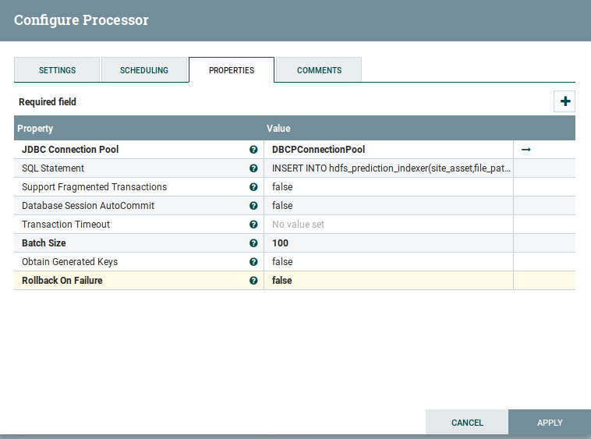
Task: Click help icon beside Support Fragmented Transactions
Action: coord(253,187)
